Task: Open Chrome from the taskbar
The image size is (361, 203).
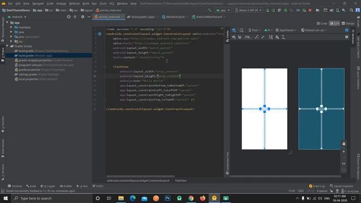Action: point(191,198)
